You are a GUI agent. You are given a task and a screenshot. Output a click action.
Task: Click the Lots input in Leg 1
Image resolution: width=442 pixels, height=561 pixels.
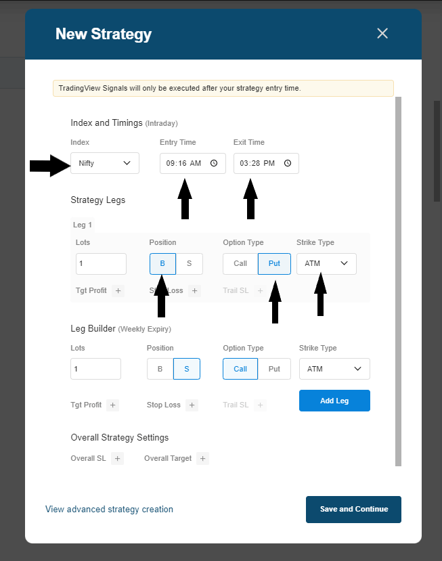point(101,264)
